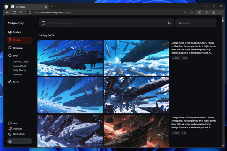Open the General Chaos chat room
This screenshot has height=151, width=227.
[21, 61]
